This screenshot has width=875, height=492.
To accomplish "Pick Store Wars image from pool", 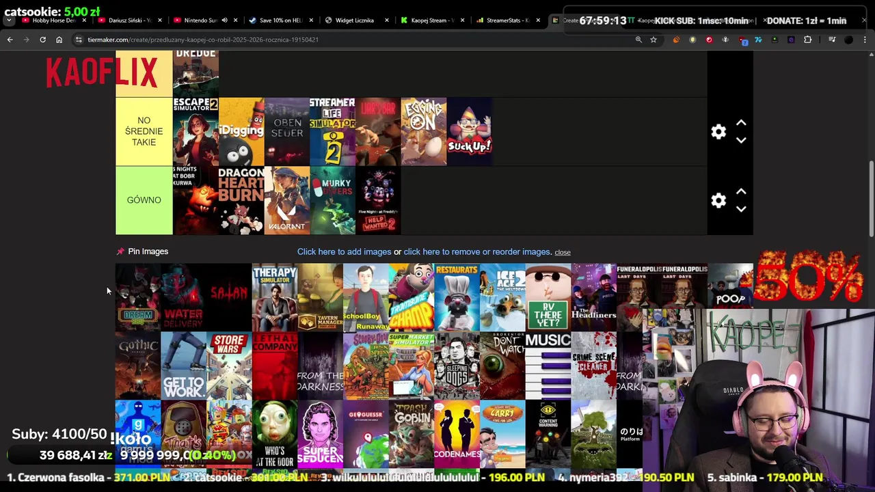I will 229,366.
